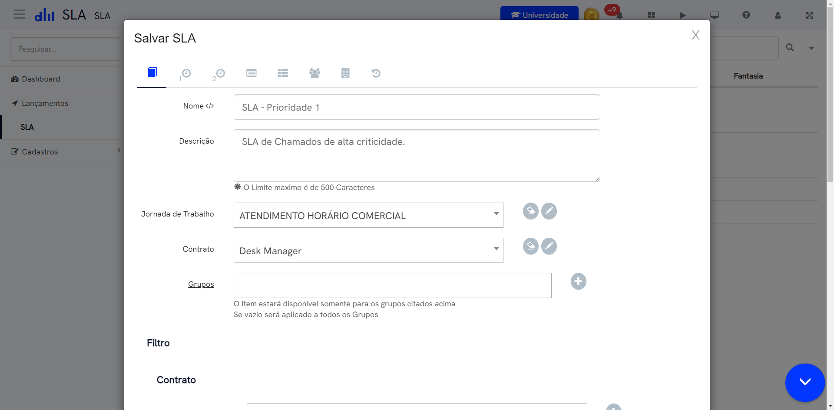Click the search magnifier icon
The height and width of the screenshot is (410, 834).
[790, 48]
